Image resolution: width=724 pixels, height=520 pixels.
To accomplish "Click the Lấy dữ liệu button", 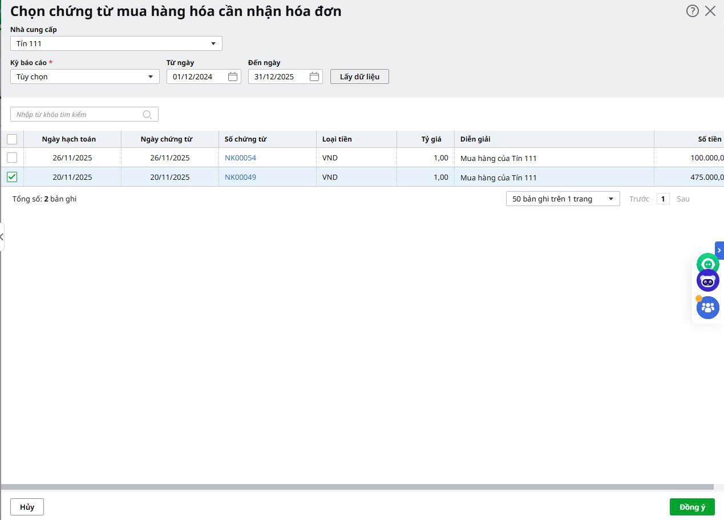I will (x=359, y=76).
